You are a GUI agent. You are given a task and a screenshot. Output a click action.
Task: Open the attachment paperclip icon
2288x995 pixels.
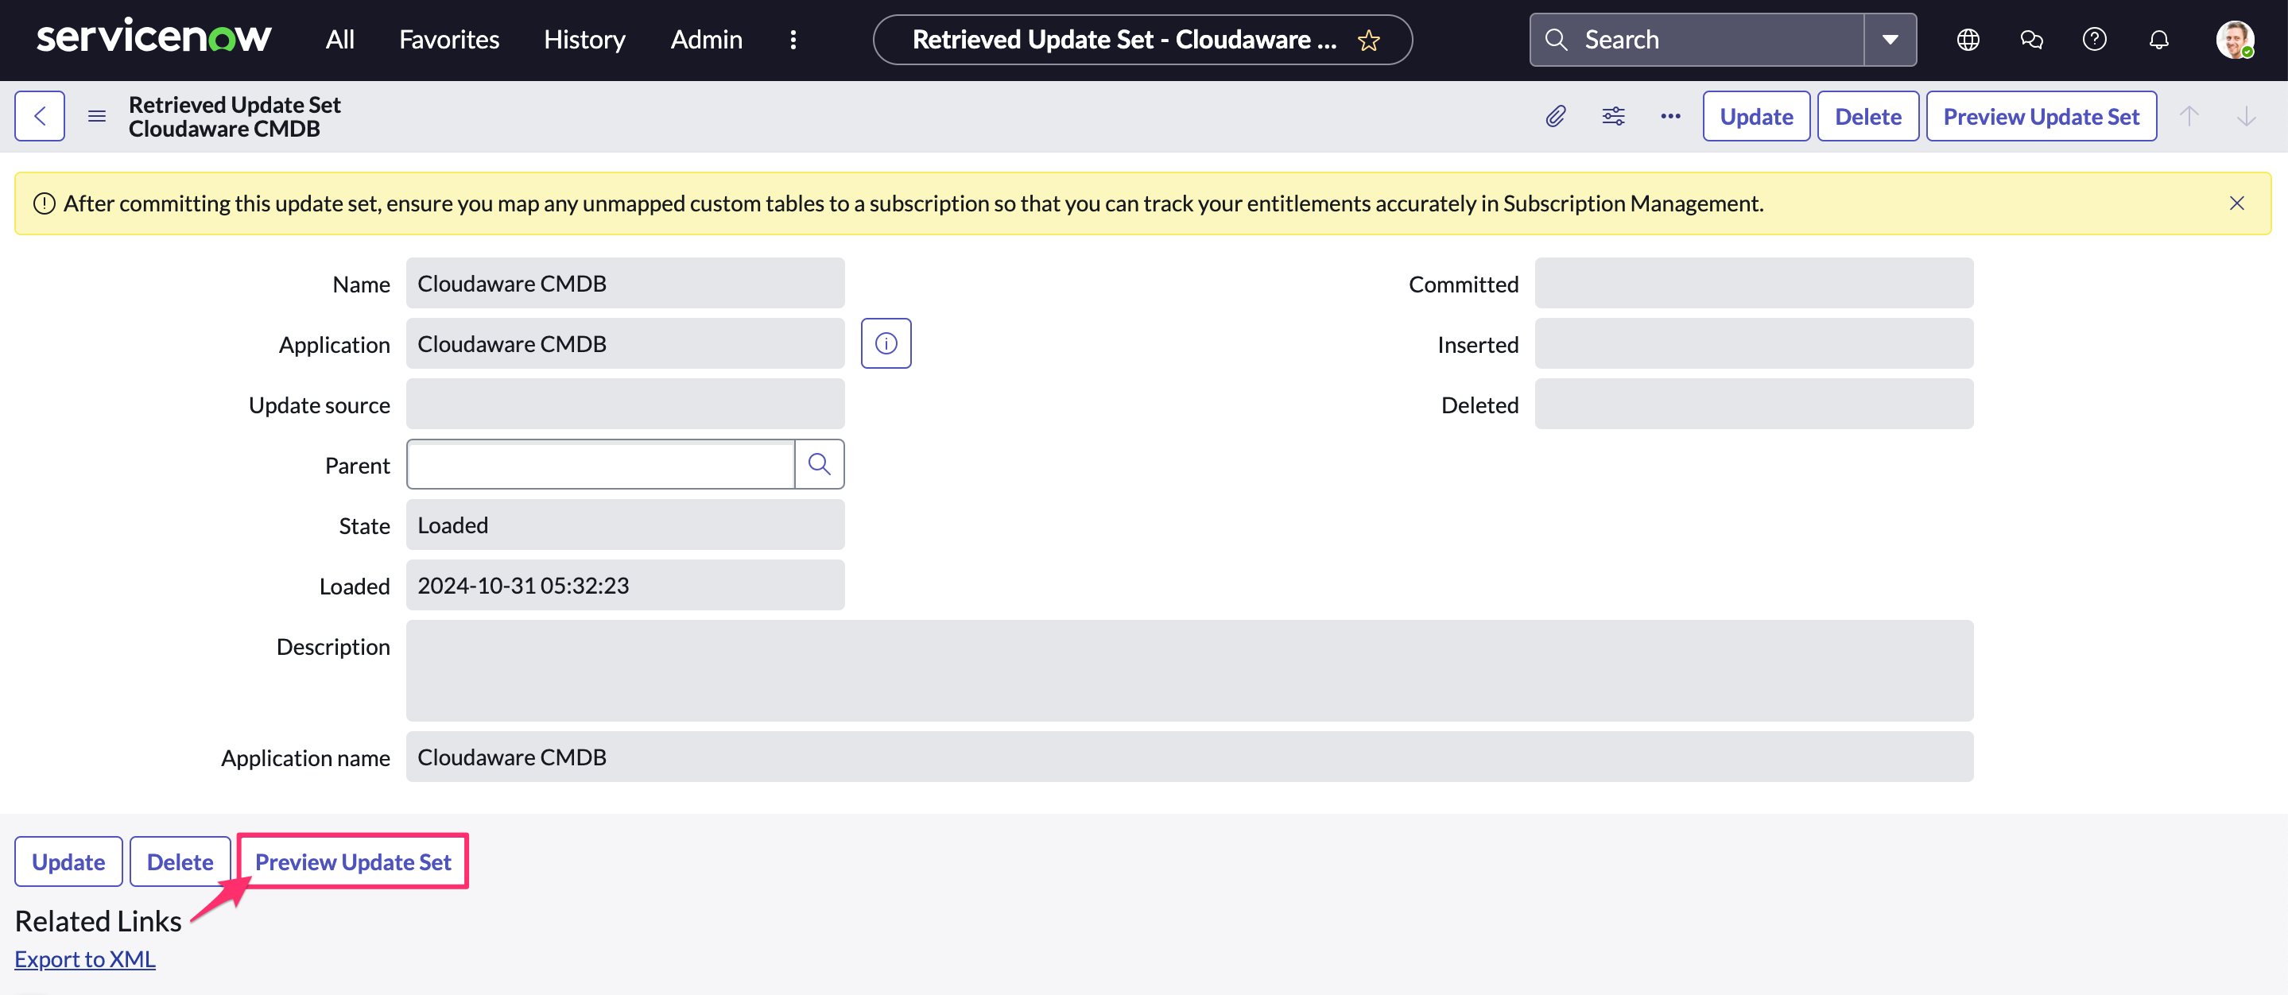click(1555, 115)
